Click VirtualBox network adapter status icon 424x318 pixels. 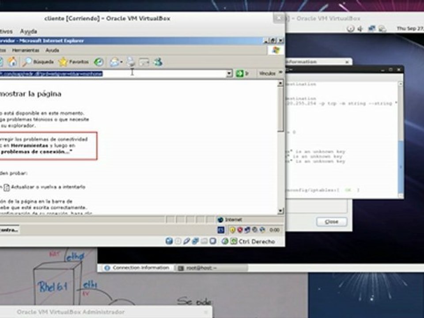pos(195,241)
